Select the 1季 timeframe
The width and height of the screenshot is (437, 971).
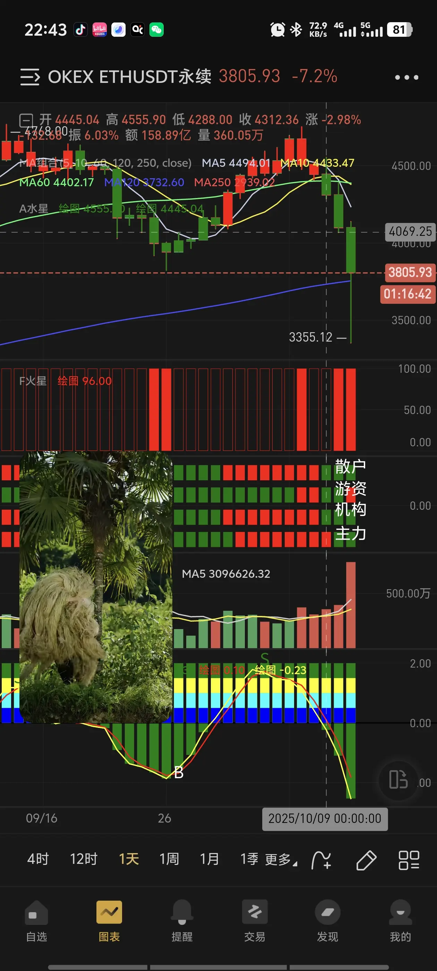(x=249, y=859)
